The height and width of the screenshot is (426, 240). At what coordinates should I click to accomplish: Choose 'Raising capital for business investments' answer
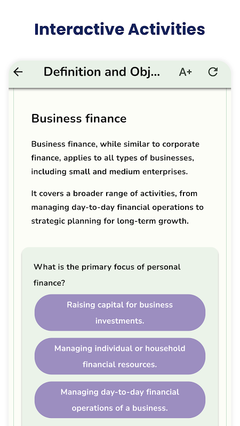click(x=119, y=313)
